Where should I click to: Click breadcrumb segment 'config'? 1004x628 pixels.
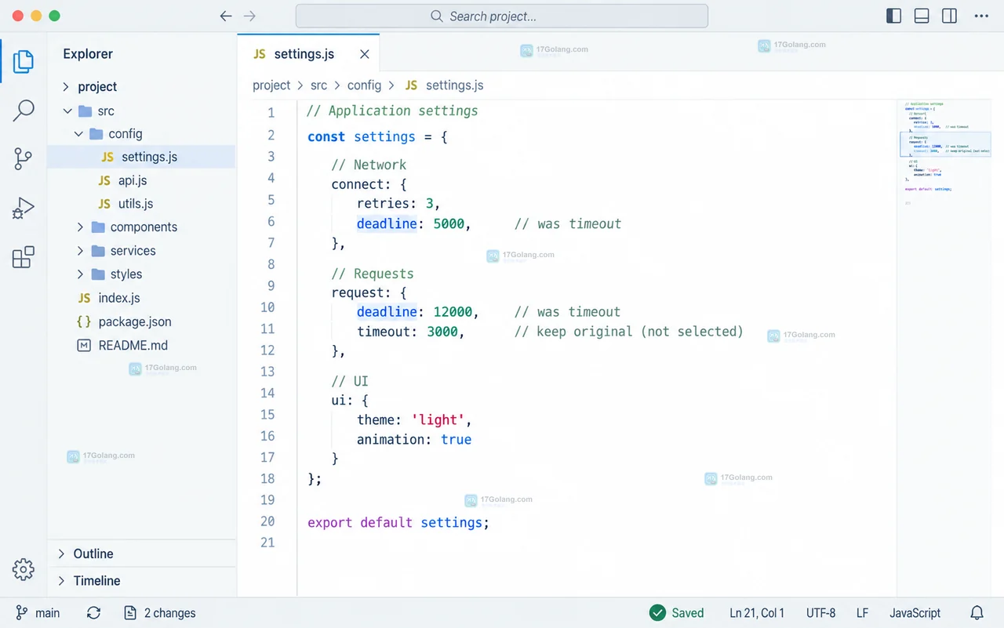coord(364,85)
